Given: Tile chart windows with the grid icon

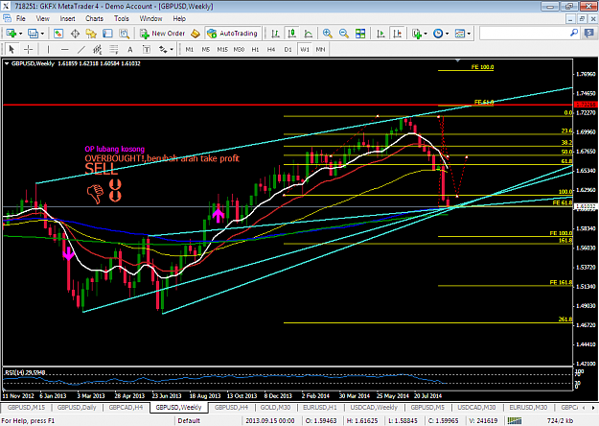Looking at the screenshot, I should click(x=360, y=34).
